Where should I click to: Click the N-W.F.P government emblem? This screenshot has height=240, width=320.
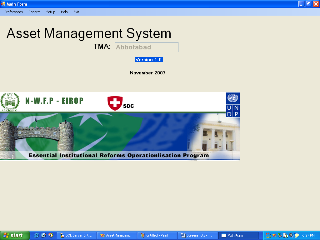click(10, 102)
